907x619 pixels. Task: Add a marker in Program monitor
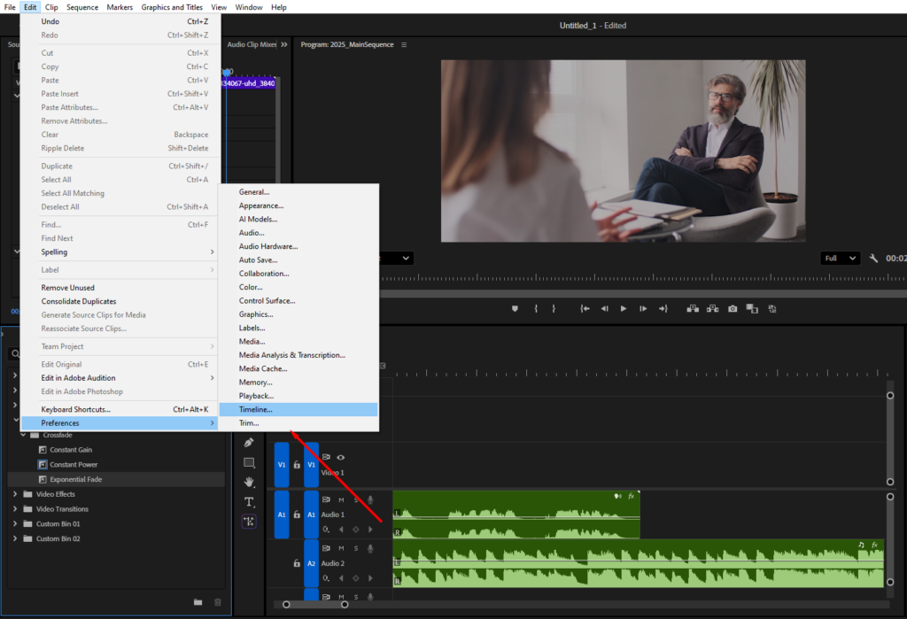(x=515, y=309)
